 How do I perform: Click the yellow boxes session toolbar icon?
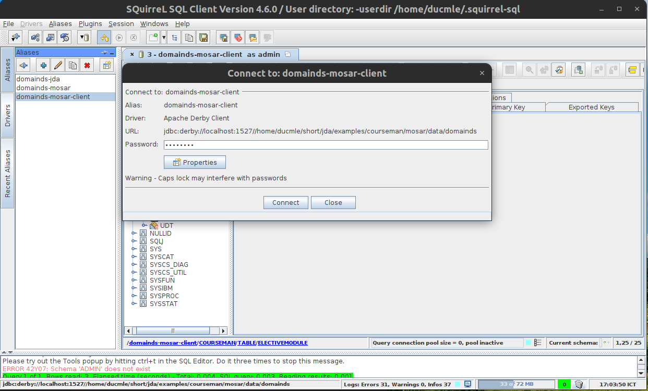coord(633,70)
